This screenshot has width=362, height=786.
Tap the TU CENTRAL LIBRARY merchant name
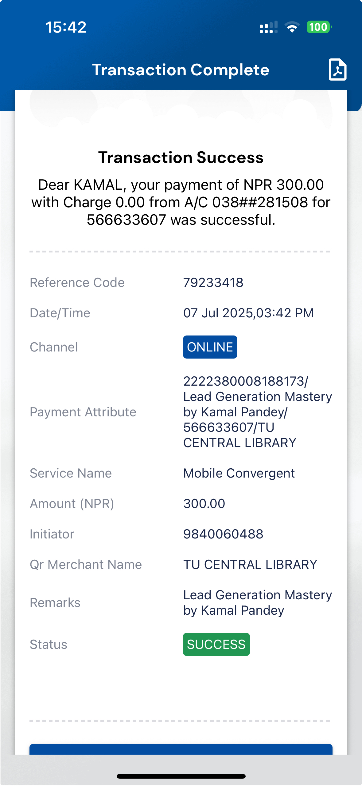250,565
